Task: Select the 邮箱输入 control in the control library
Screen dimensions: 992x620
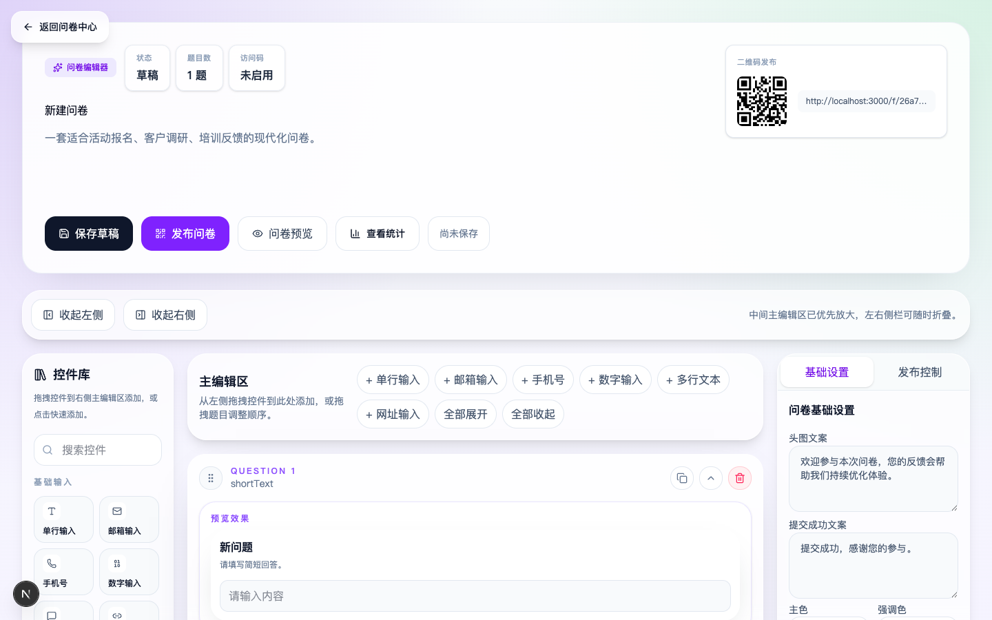Action: coord(129,519)
